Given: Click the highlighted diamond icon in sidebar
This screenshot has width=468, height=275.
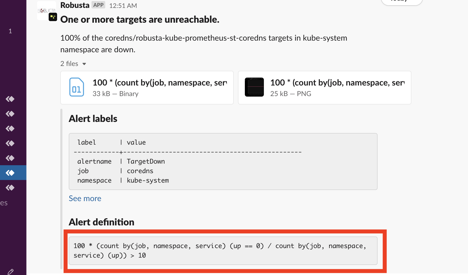Looking at the screenshot, I should [10, 173].
